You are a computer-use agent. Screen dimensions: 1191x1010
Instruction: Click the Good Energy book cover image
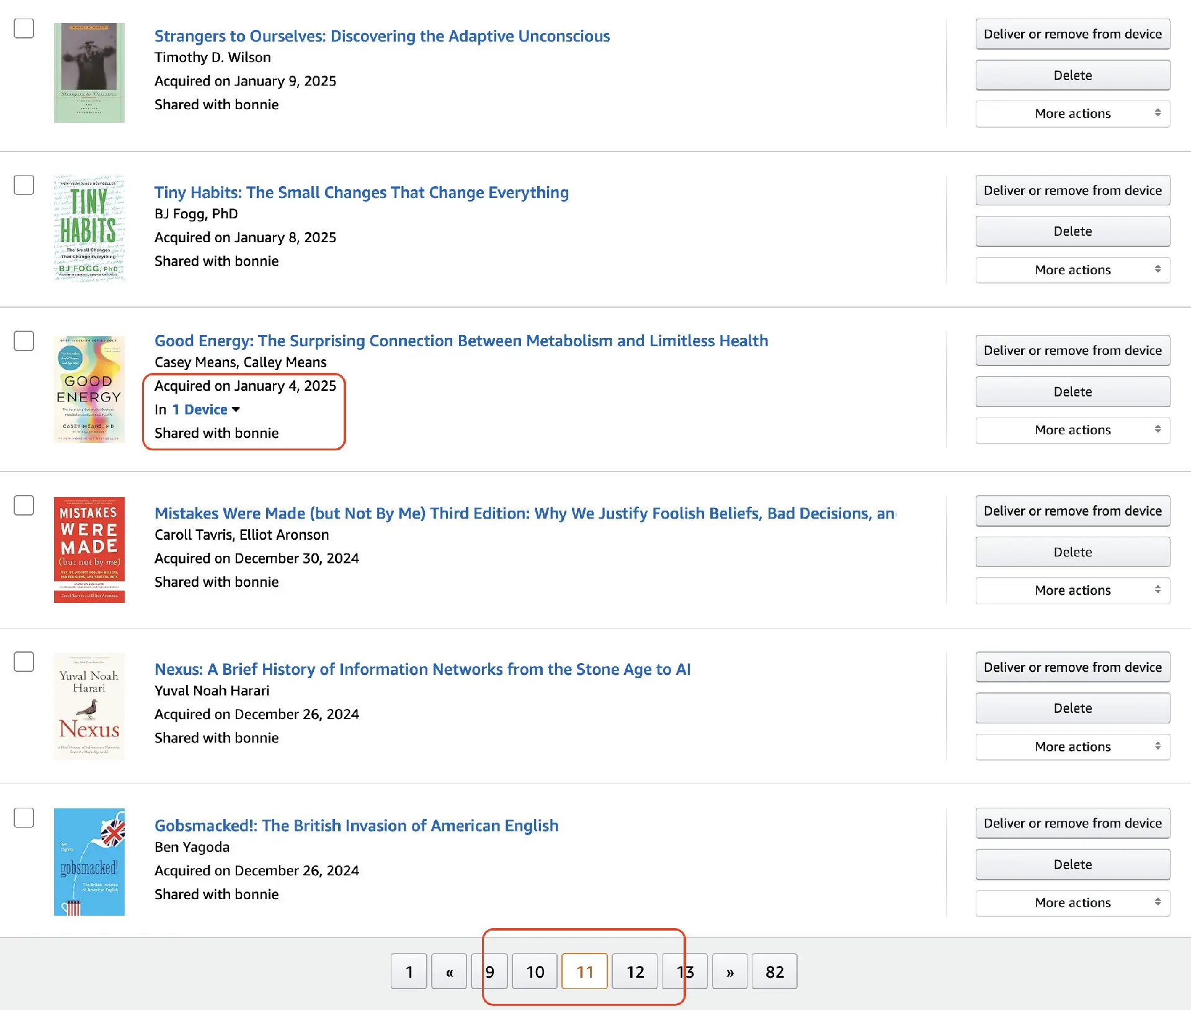click(89, 390)
